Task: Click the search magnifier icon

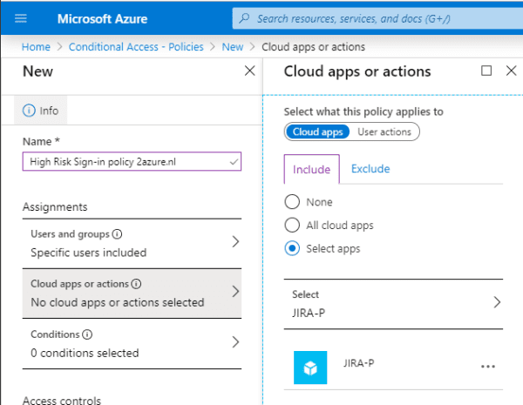Action: [244, 18]
